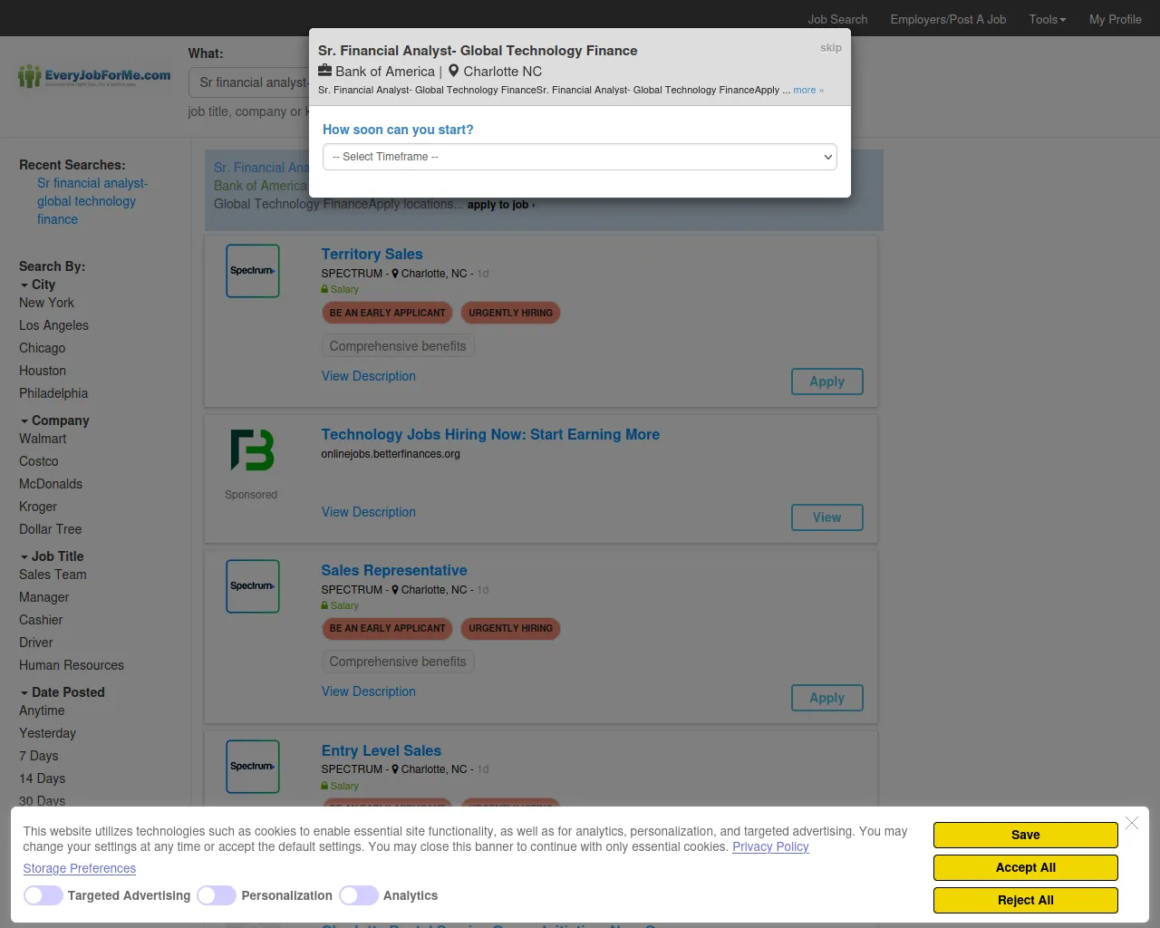This screenshot has height=928, width=1160.
Task: Click Spectrum logo on Territory Sales card
Action: (253, 271)
